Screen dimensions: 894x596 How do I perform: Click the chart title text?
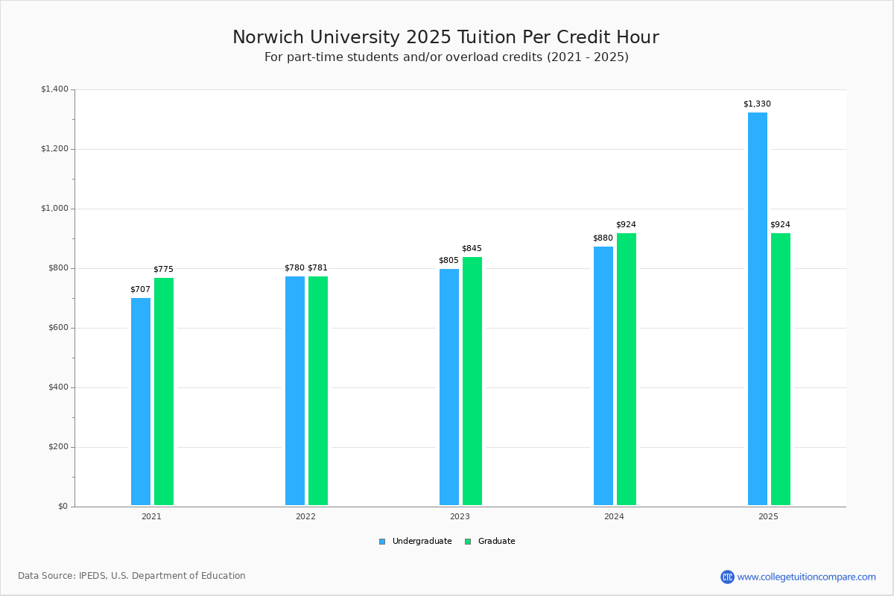coord(446,37)
